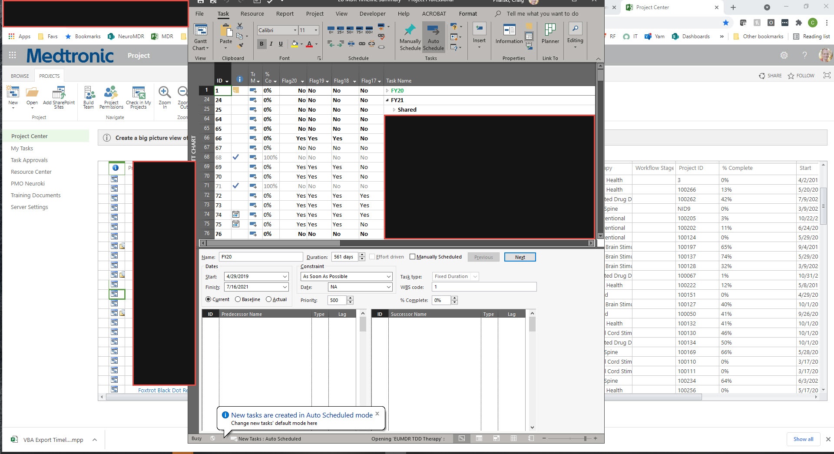This screenshot has height=454, width=834.
Task: Open Resource Center link
Action: pyautogui.click(x=31, y=172)
